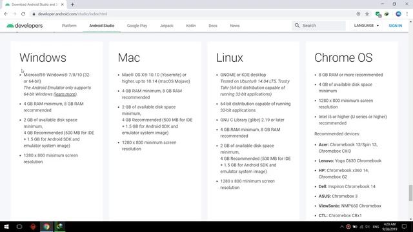Viewport: 413px width, 232px height.
Task: Open the Google Play tab
Action: point(137,26)
